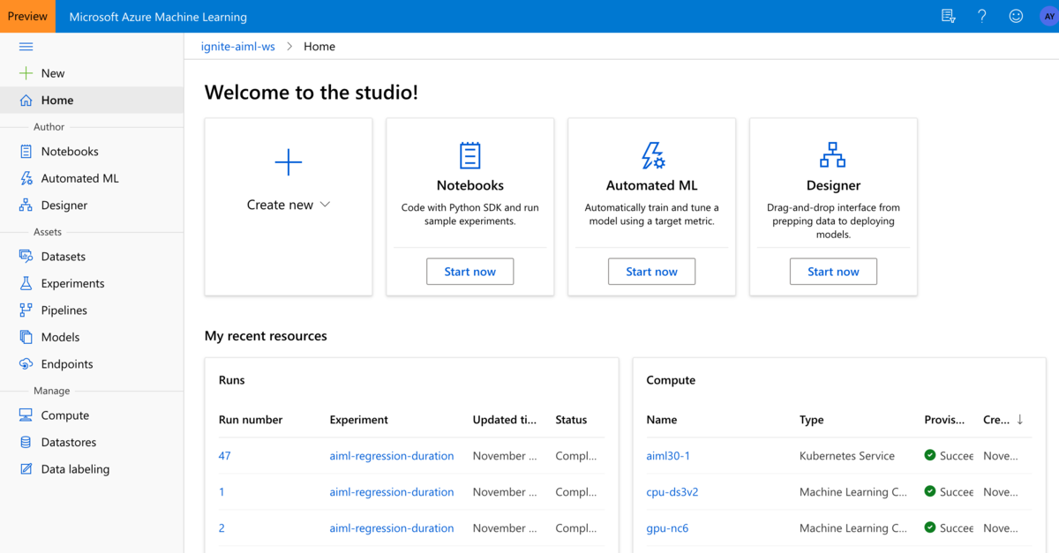Open Help question mark icon
The image size is (1059, 553).
click(982, 16)
